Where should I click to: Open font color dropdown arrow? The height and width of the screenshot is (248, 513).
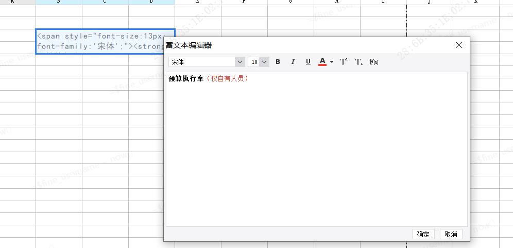click(332, 61)
